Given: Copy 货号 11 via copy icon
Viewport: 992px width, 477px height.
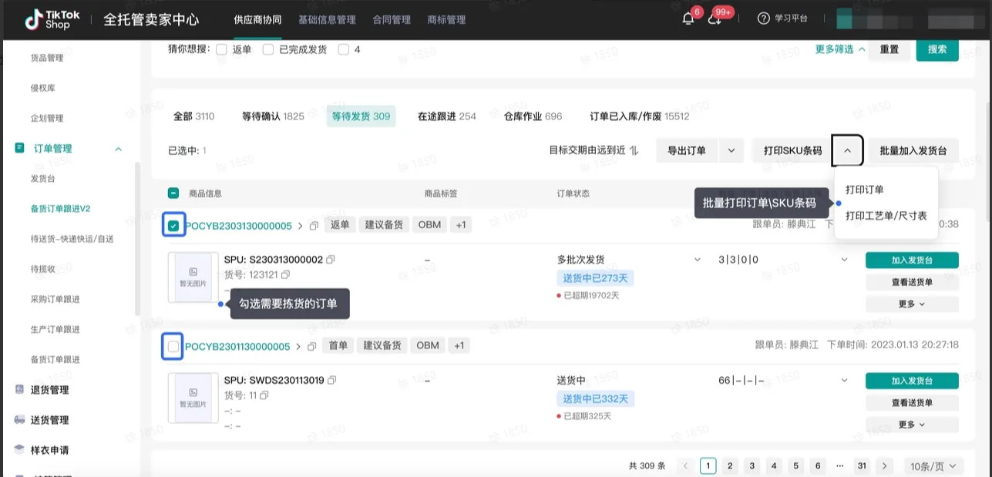Looking at the screenshot, I should 264,395.
